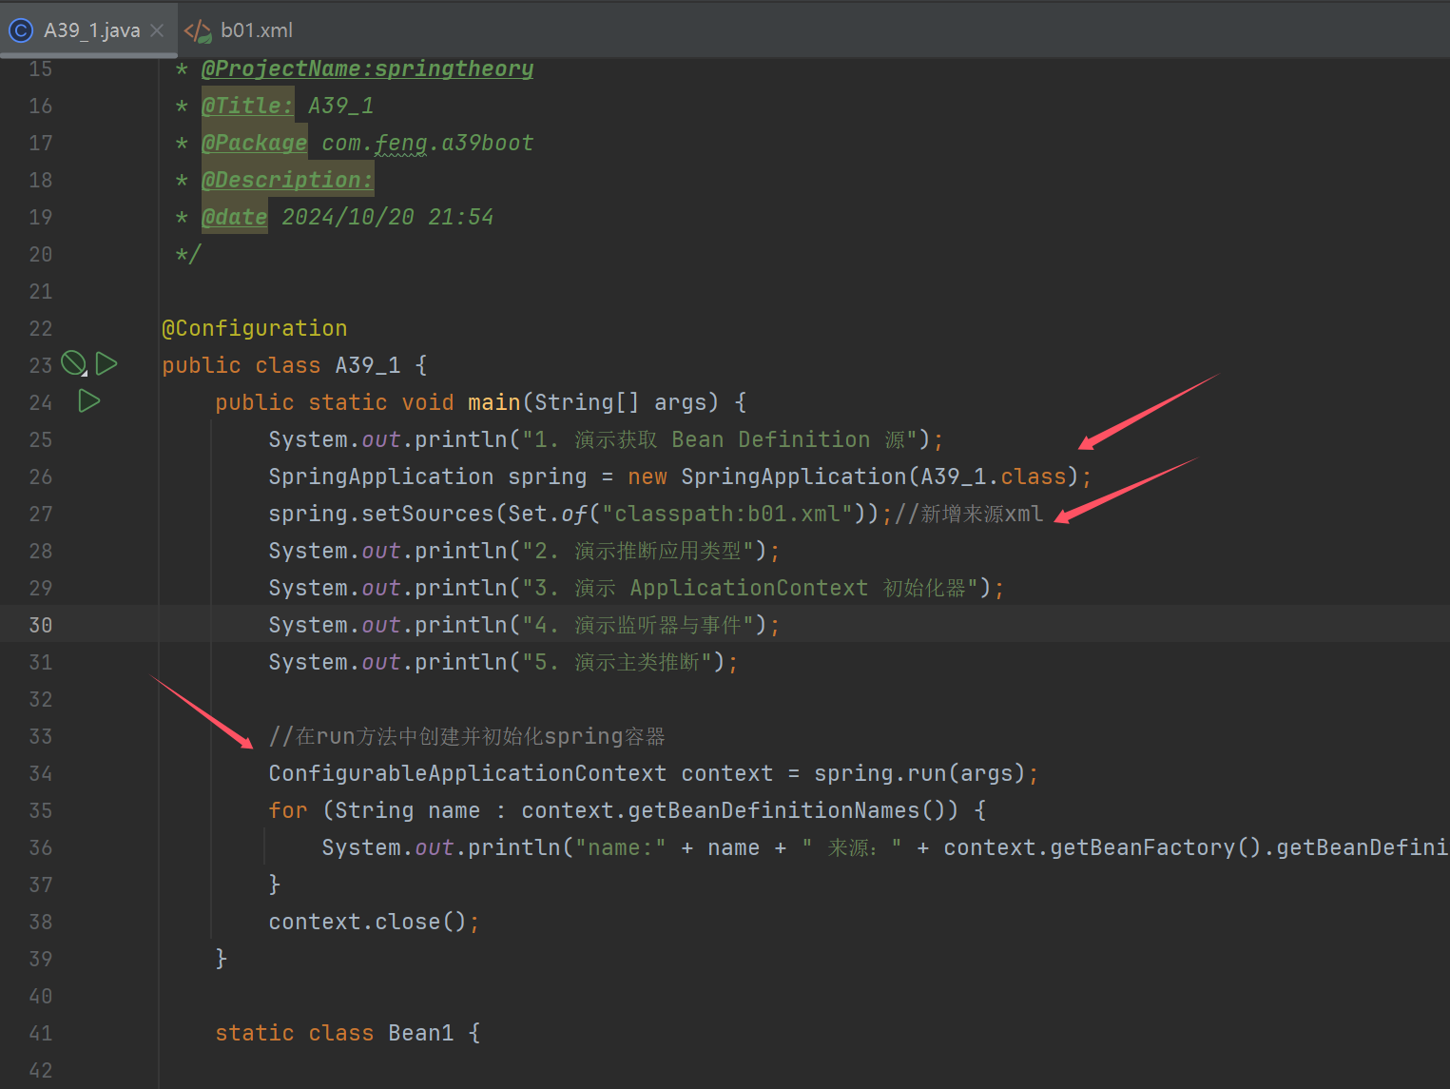Click the comment about run方法 creating spring容器
This screenshot has height=1089, width=1450.
pos(466,736)
